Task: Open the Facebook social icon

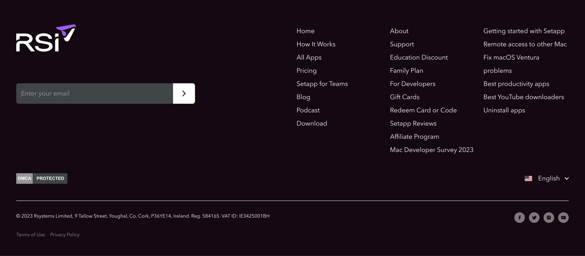Action: click(519, 218)
